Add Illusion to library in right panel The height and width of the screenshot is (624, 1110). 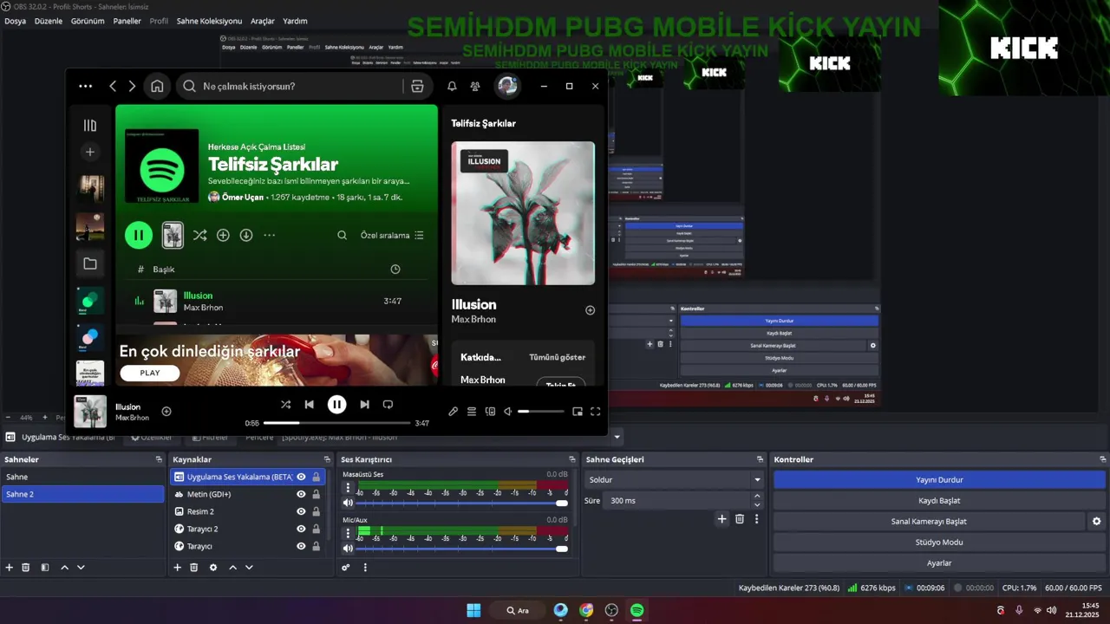pyautogui.click(x=590, y=310)
